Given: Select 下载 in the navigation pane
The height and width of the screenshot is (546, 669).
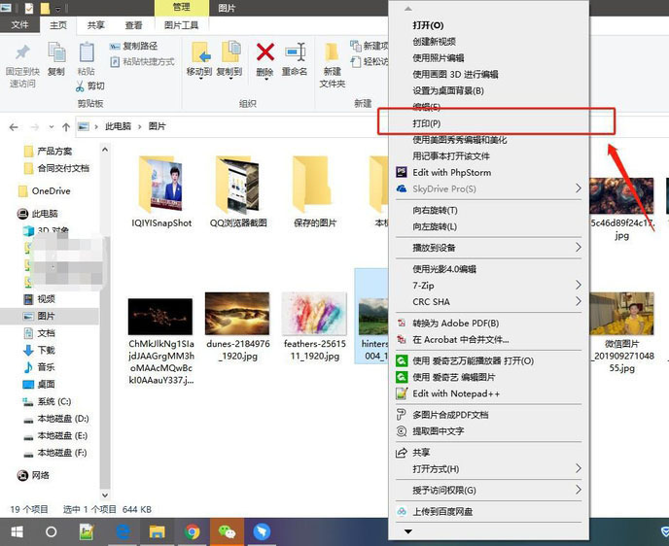Looking at the screenshot, I should click(39, 351).
